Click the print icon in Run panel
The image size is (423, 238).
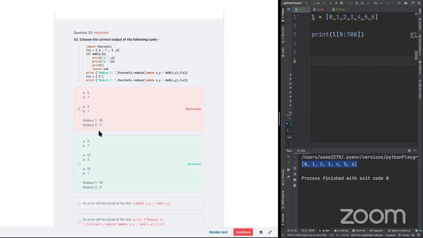coord(295,180)
